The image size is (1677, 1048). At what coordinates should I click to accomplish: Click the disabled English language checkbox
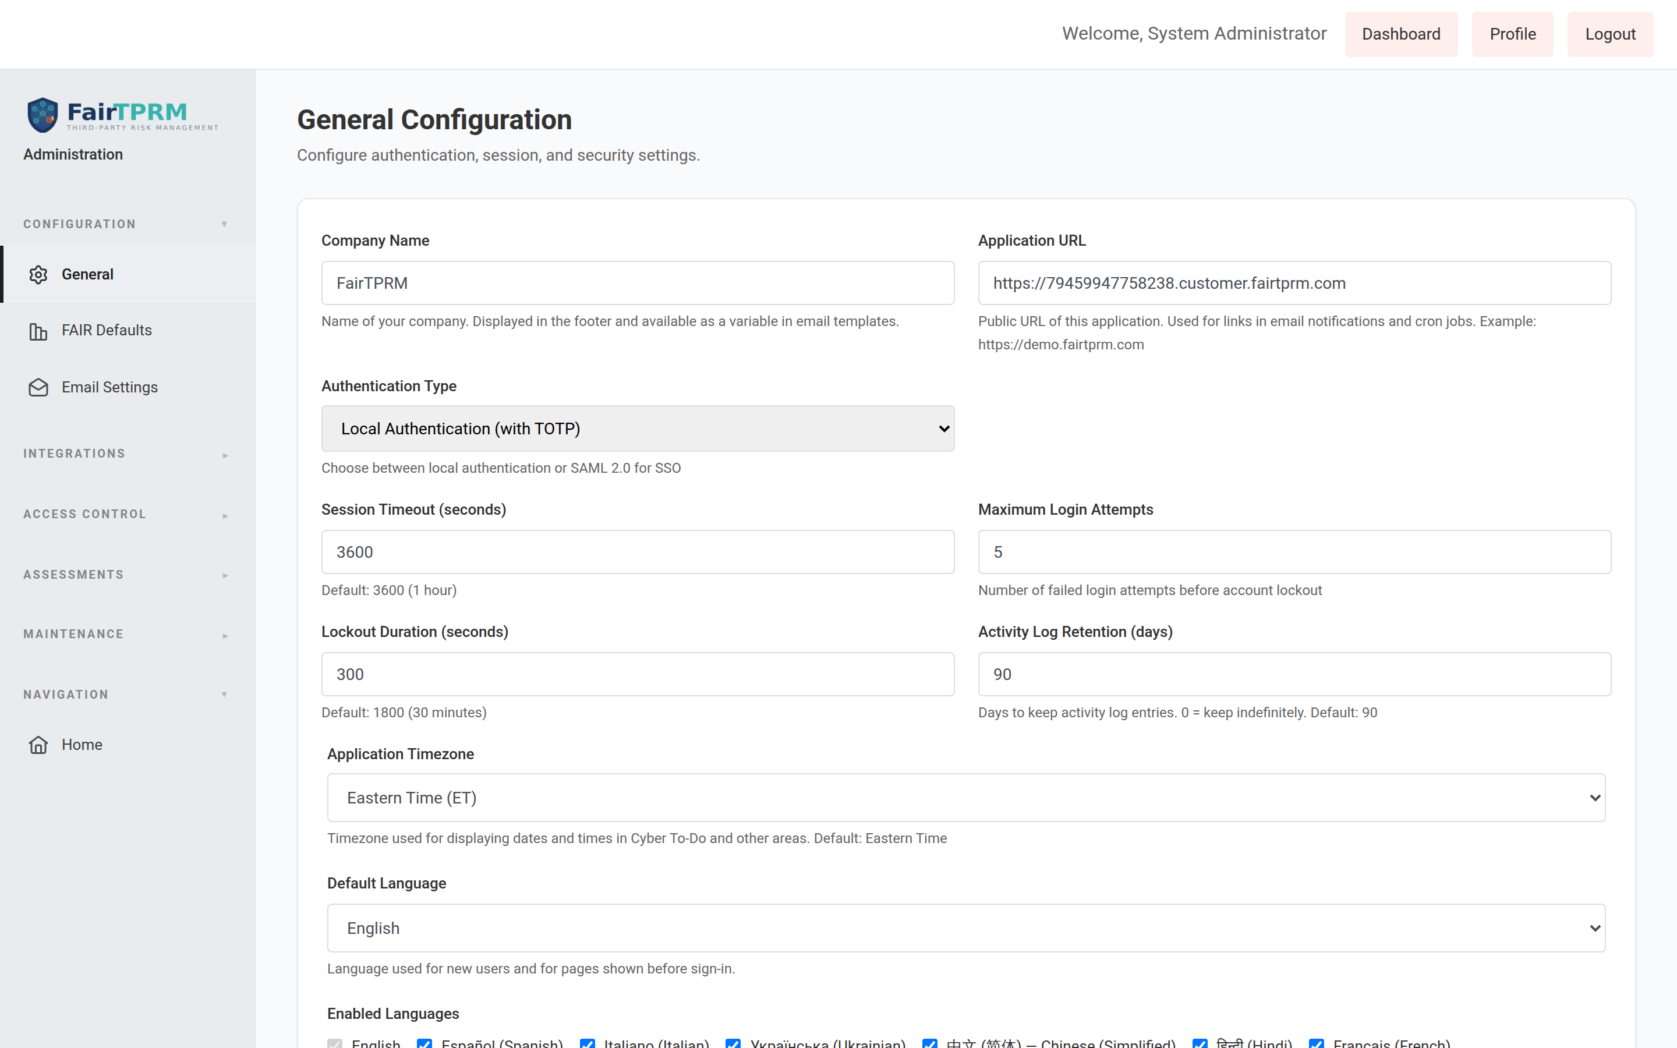click(335, 1043)
